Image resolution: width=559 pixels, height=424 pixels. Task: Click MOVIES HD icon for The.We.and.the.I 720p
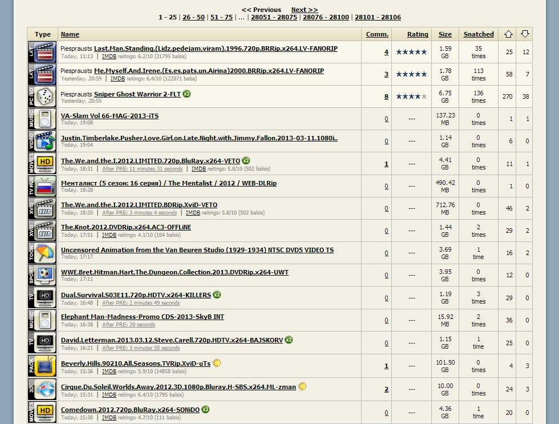(42, 164)
